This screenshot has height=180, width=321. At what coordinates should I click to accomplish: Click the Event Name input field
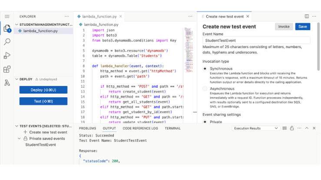click(x=256, y=40)
